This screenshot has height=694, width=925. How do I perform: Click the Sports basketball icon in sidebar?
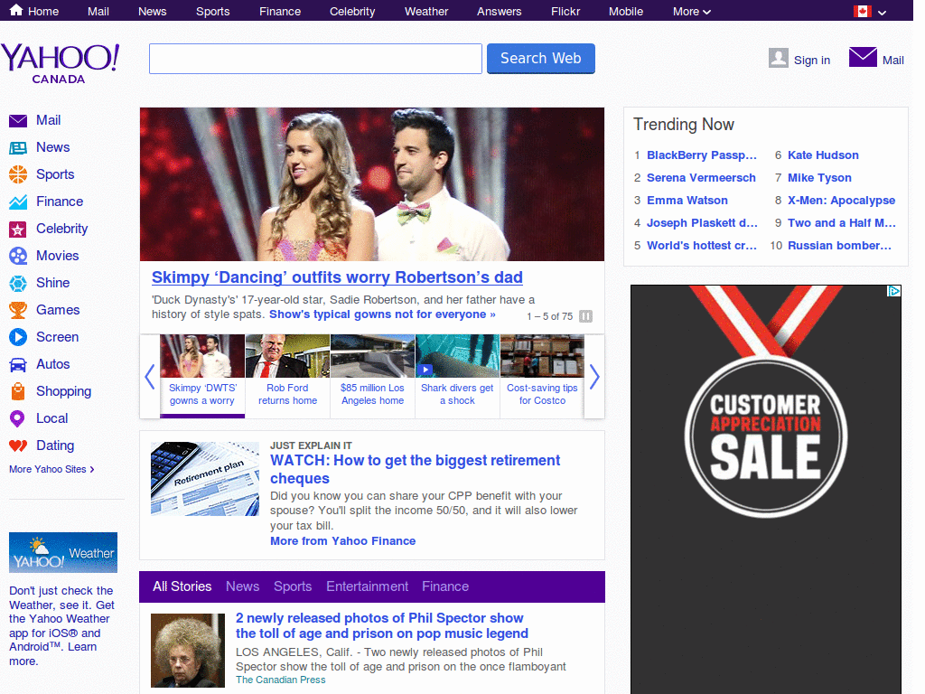pyautogui.click(x=18, y=174)
